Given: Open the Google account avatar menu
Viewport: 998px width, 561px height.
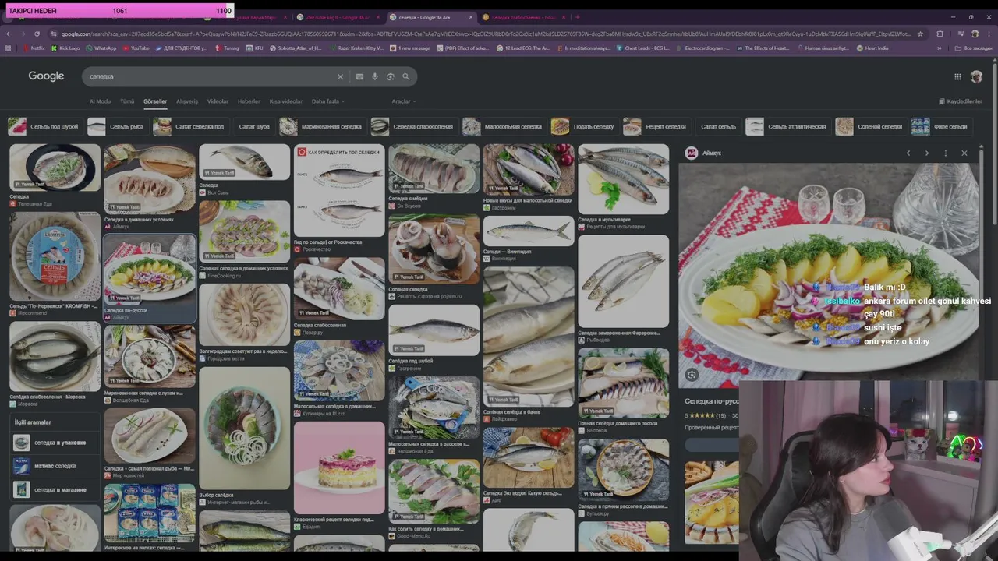Looking at the screenshot, I should [x=976, y=76].
